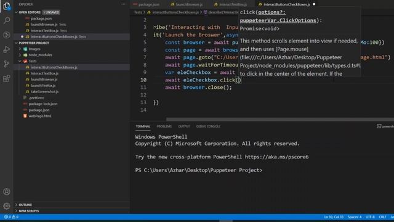Screen dimensions: 394x222
Task: Open Source Control icon in activity bar
Action: 7,64
